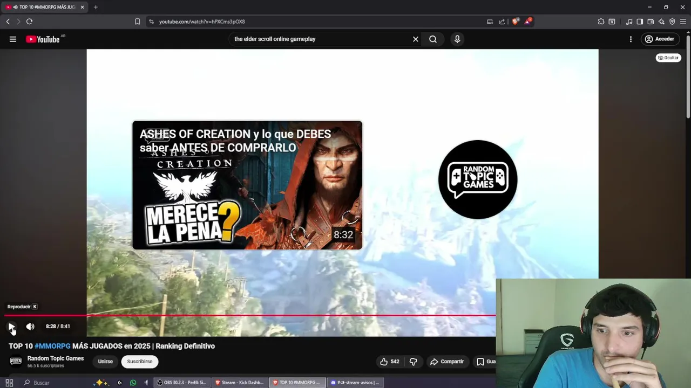This screenshot has width=691, height=388.
Task: Click the 8:28 / 8:41 time display
Action: (x=58, y=327)
